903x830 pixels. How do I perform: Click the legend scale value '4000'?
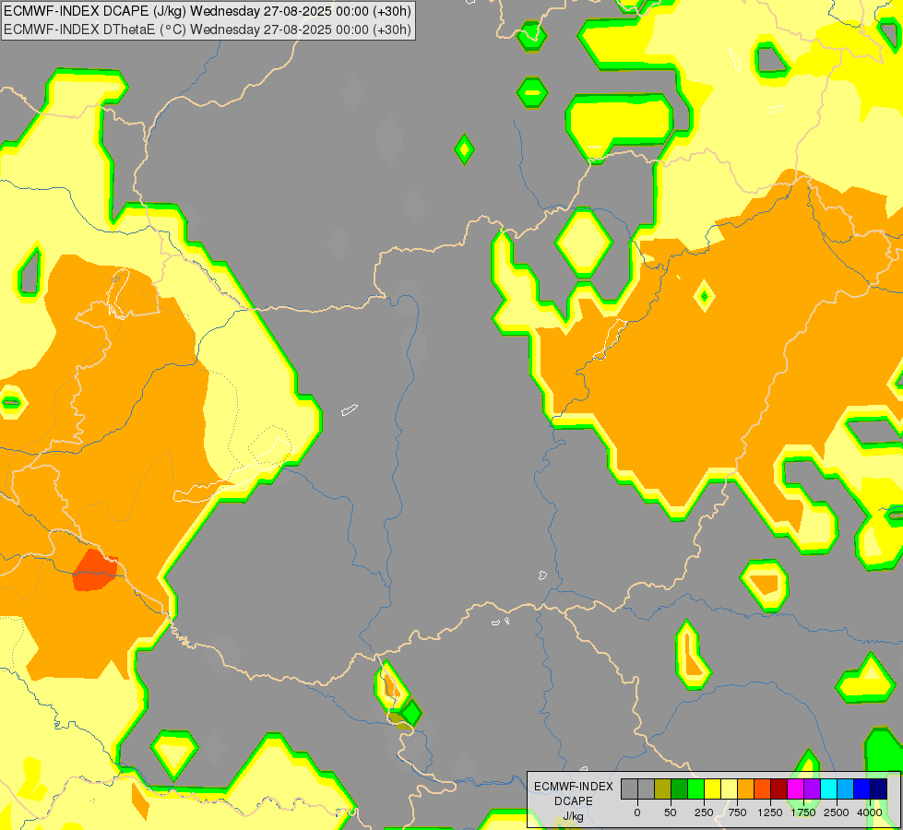(870, 812)
